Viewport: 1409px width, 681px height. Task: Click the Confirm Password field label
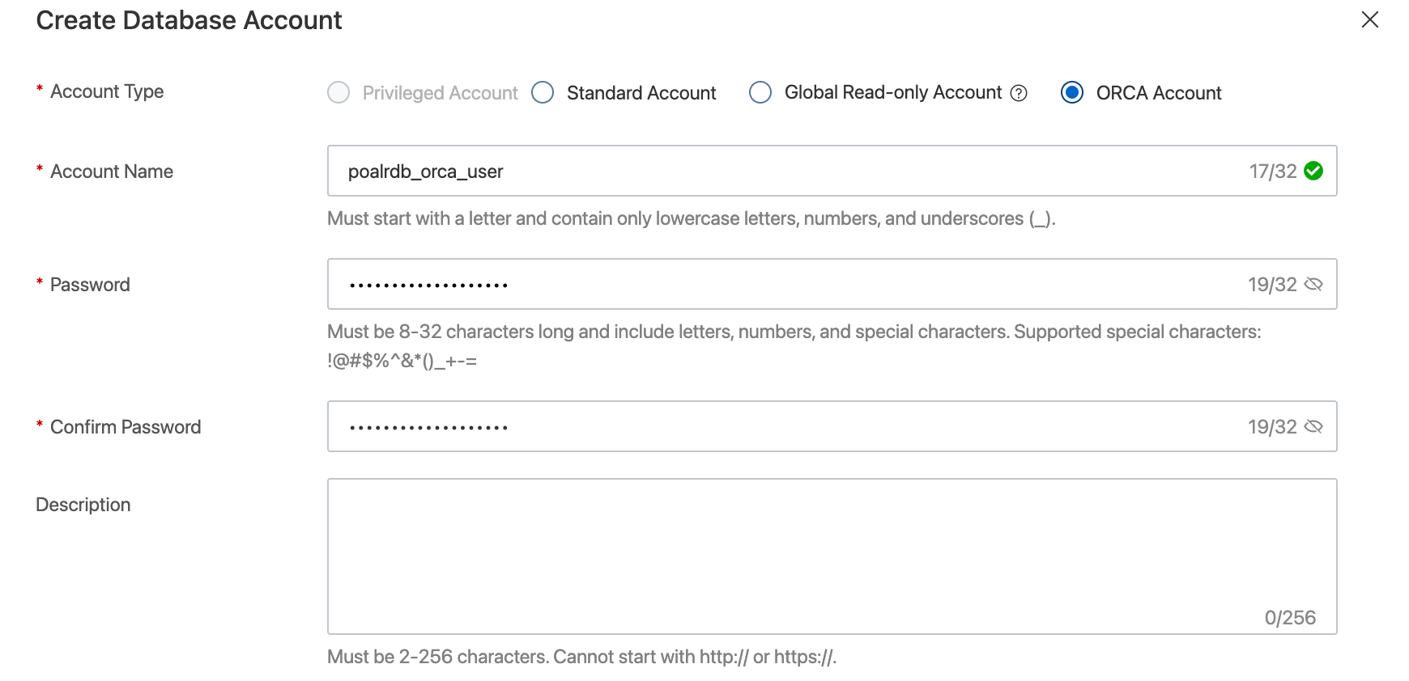[x=126, y=427]
